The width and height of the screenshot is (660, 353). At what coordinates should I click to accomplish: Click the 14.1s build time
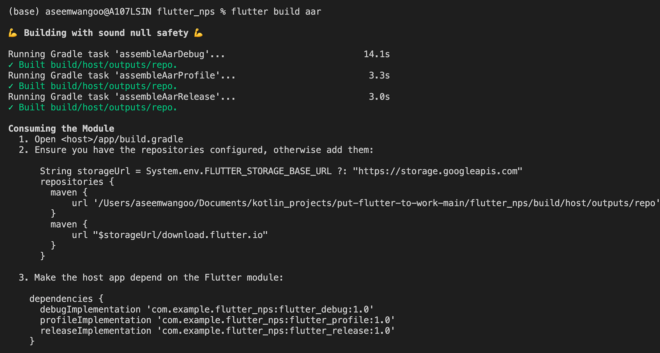[377, 54]
